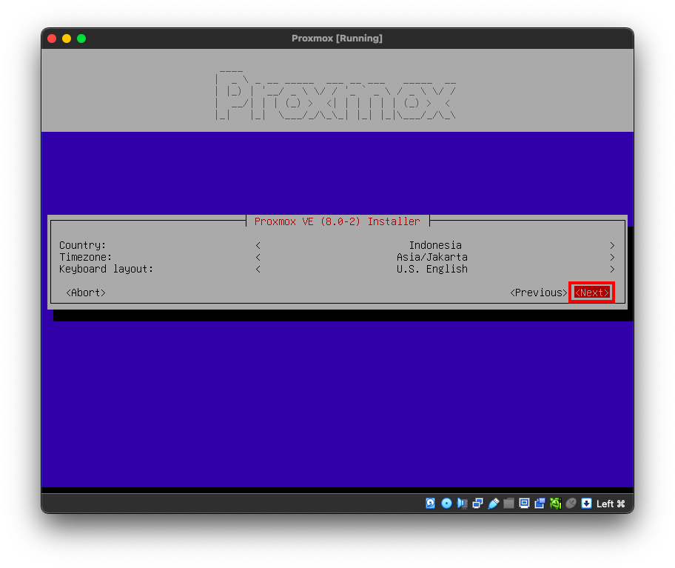Click the 'Left ⌘' host key indicator
This screenshot has height=568, width=675.
611,504
